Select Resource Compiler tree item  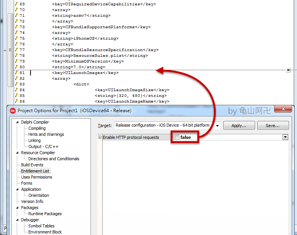(x=38, y=153)
